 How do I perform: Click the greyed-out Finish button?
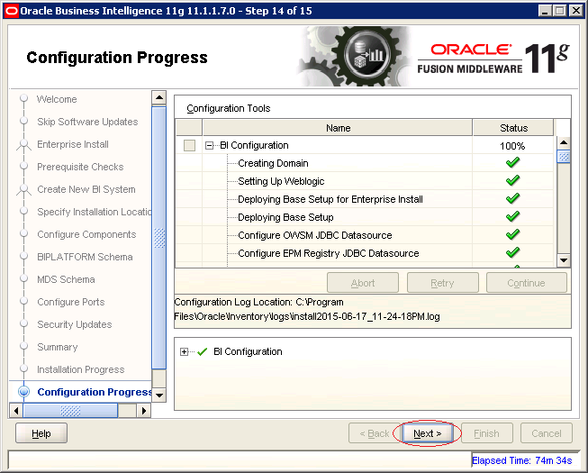tap(487, 433)
